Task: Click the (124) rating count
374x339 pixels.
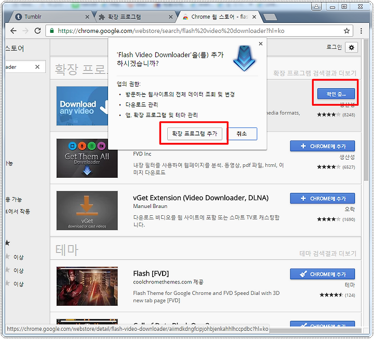Action: (350, 295)
